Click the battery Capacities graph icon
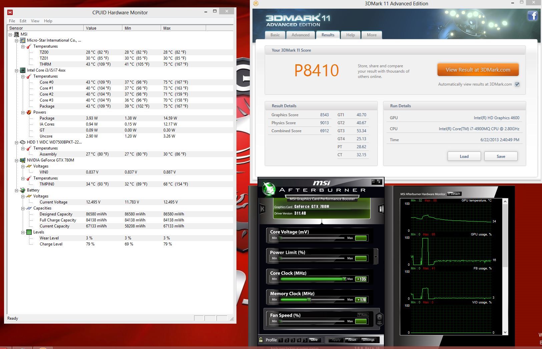 (29, 208)
